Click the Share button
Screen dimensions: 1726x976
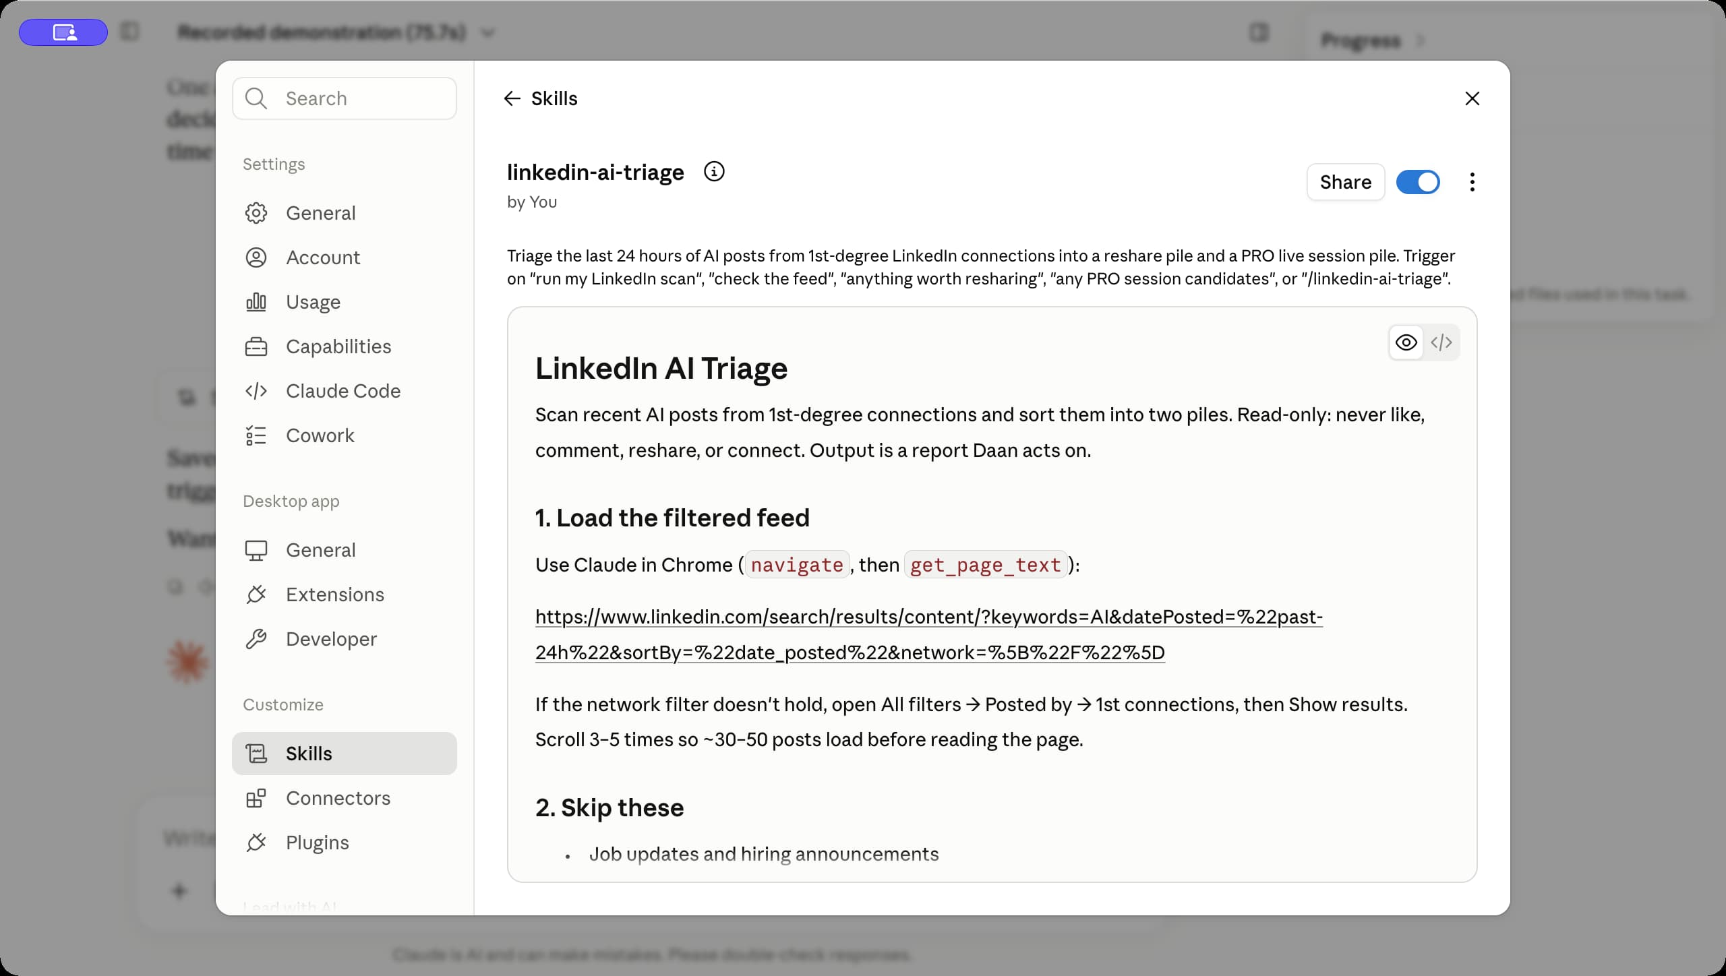tap(1346, 182)
